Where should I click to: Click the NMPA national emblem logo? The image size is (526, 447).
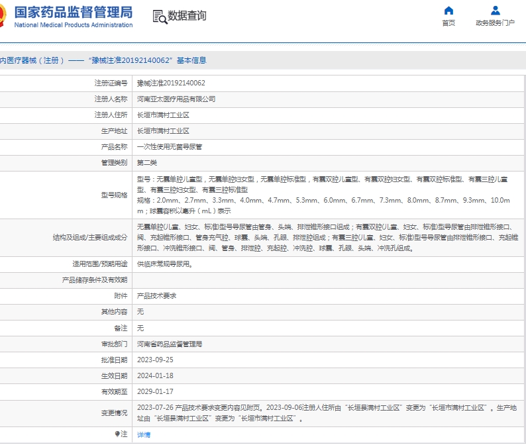pyautogui.click(x=3, y=16)
